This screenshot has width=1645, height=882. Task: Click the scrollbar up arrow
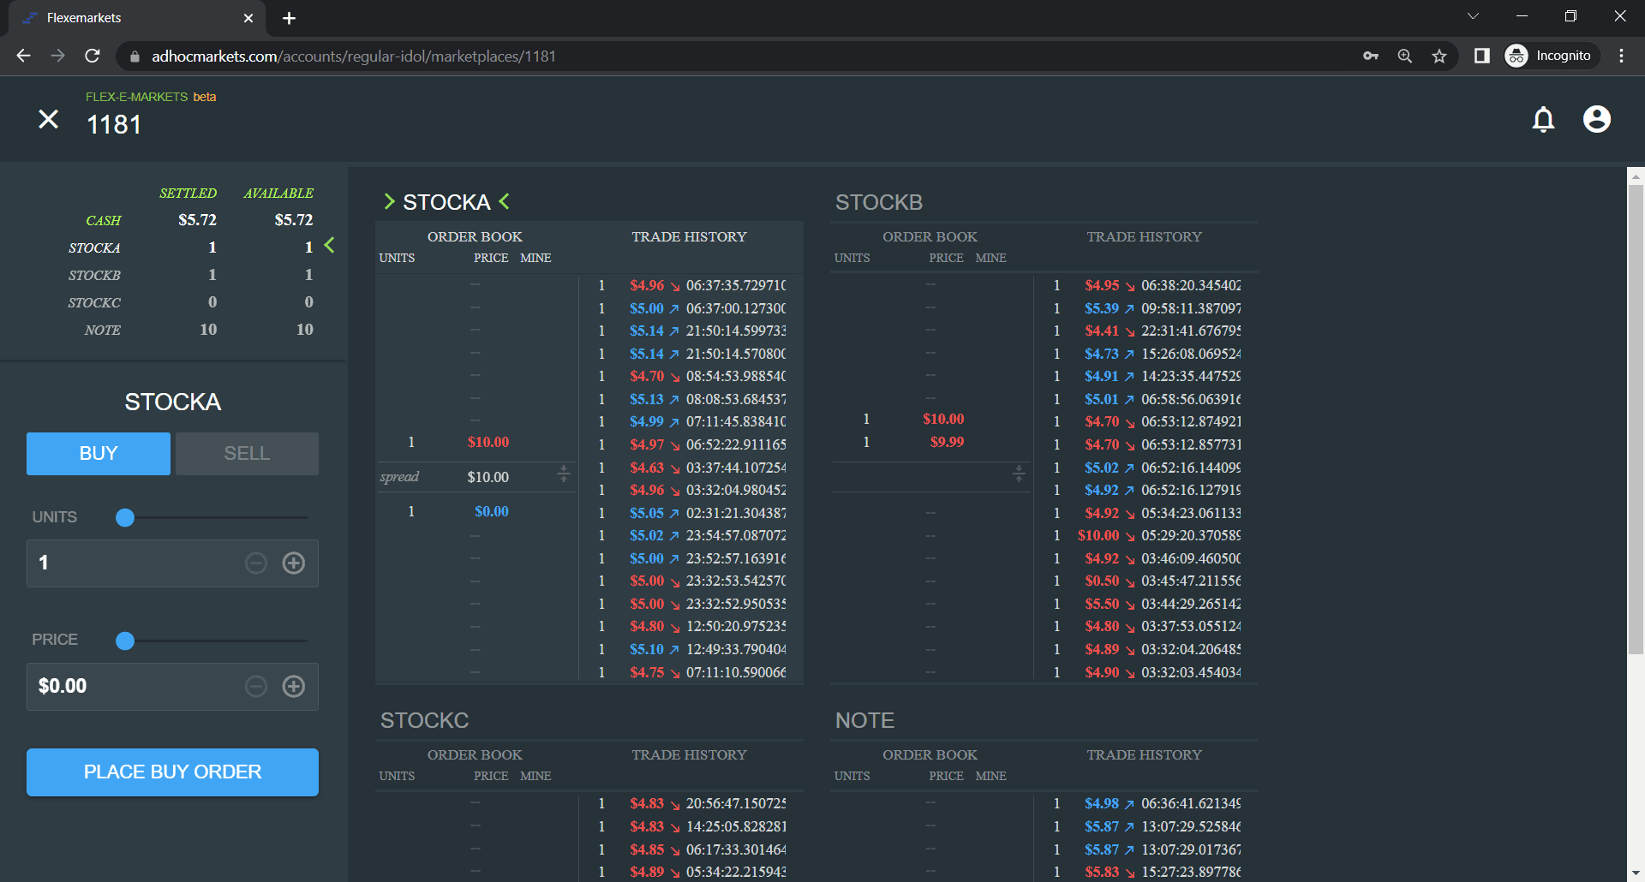click(x=1636, y=176)
